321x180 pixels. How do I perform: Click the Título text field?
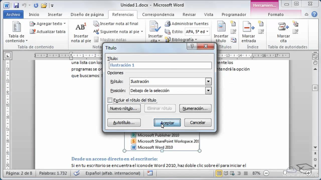[x=160, y=65]
